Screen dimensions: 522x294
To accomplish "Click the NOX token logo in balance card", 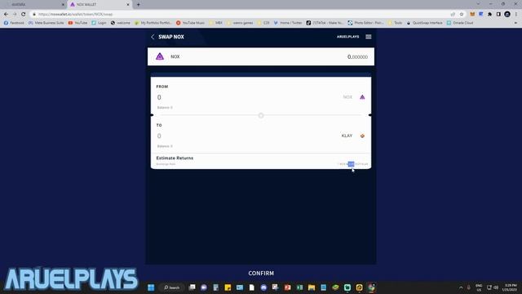I will point(160,56).
